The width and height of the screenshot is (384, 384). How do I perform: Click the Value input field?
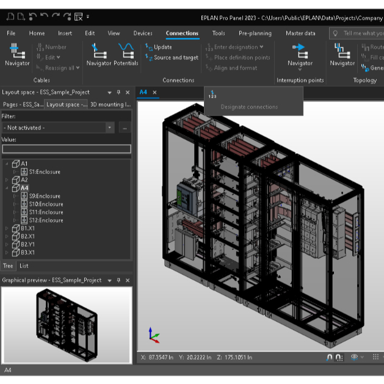point(67,148)
